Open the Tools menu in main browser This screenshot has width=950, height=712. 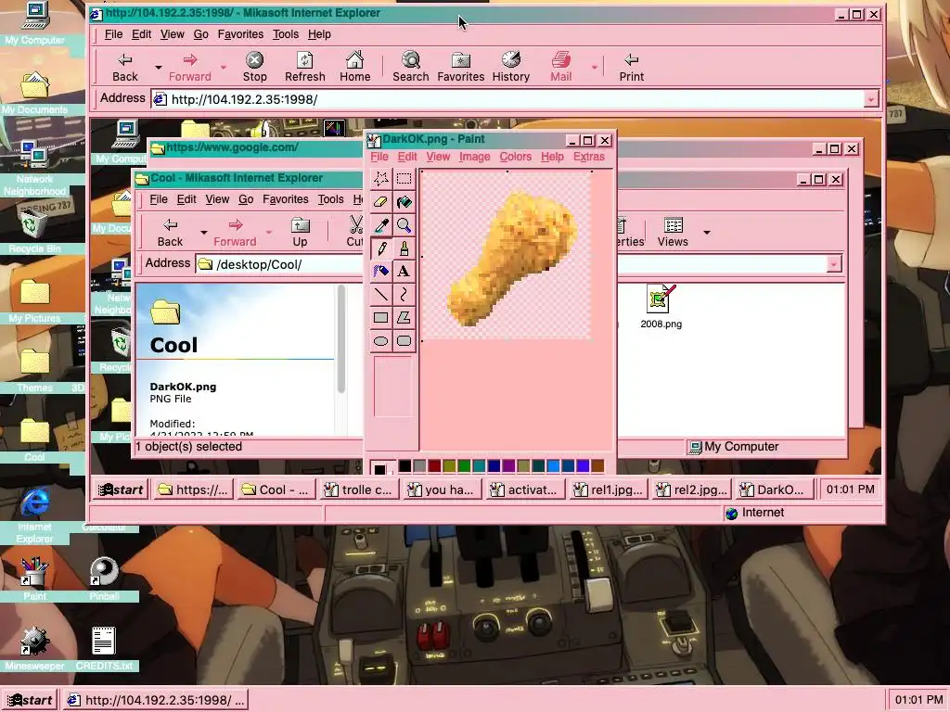click(x=286, y=34)
